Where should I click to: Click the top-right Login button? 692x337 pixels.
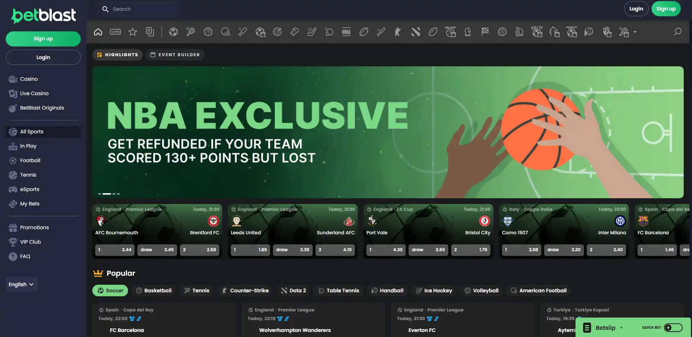click(636, 9)
